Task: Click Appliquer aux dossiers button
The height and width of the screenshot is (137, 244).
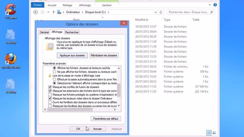Action: tap(72, 56)
